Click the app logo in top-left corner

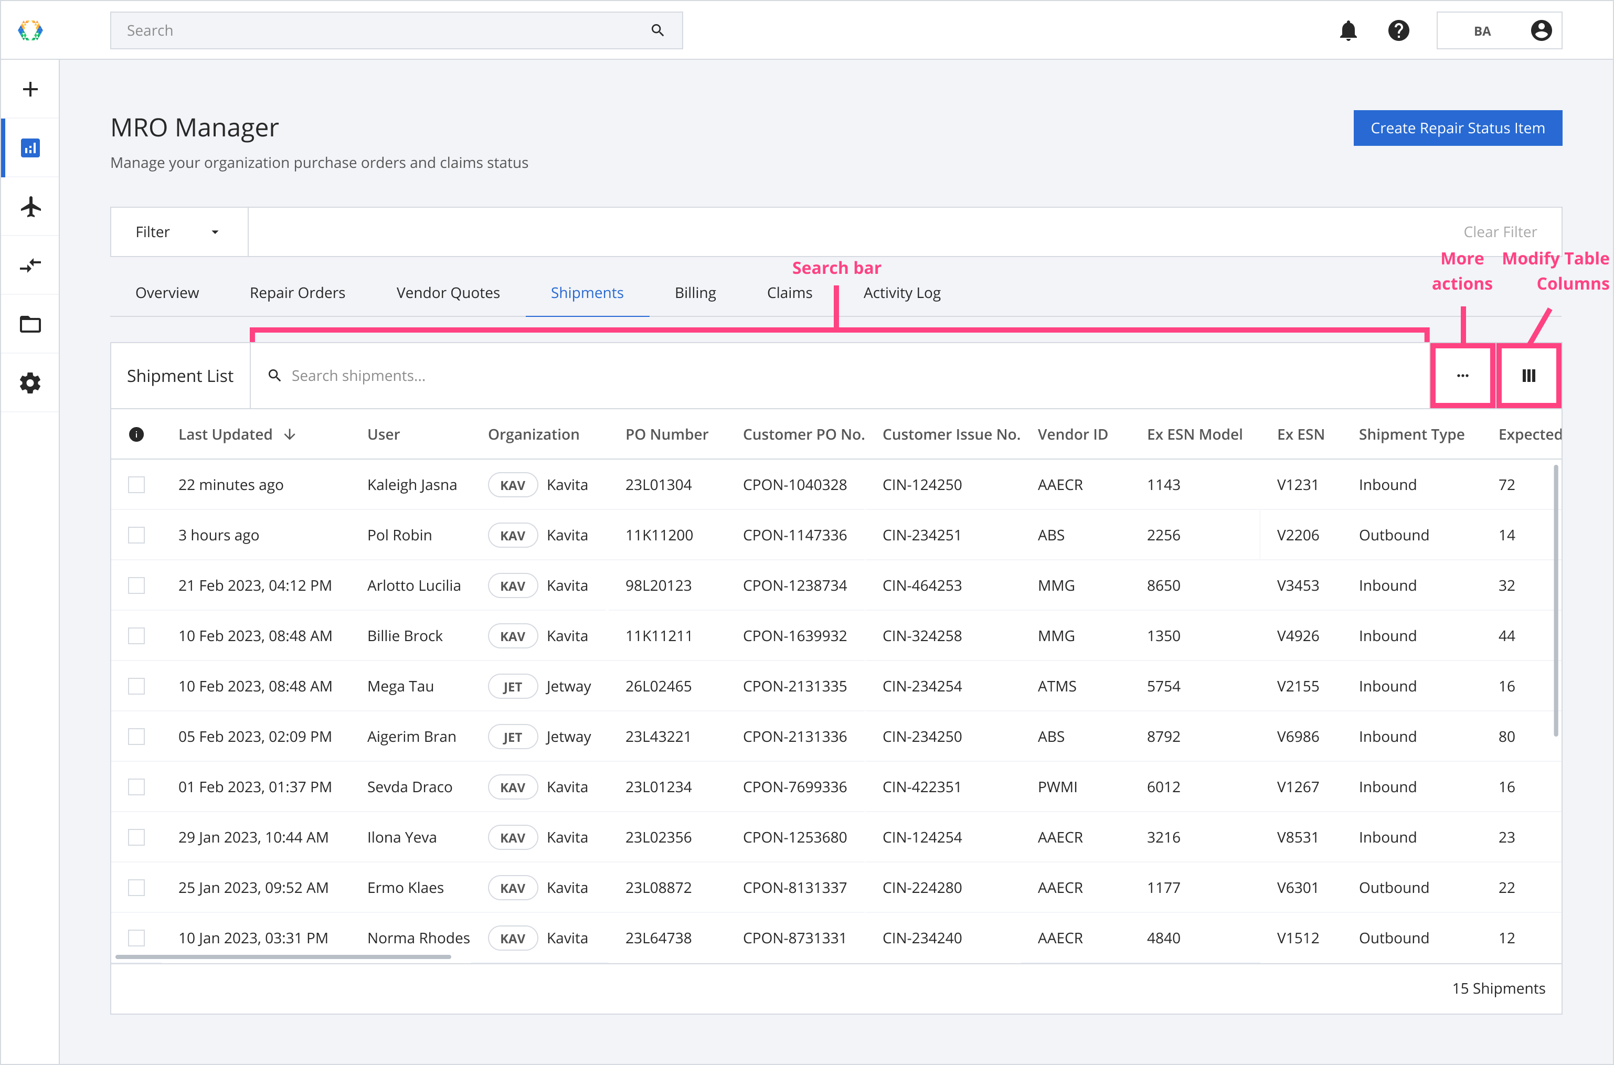tap(30, 30)
